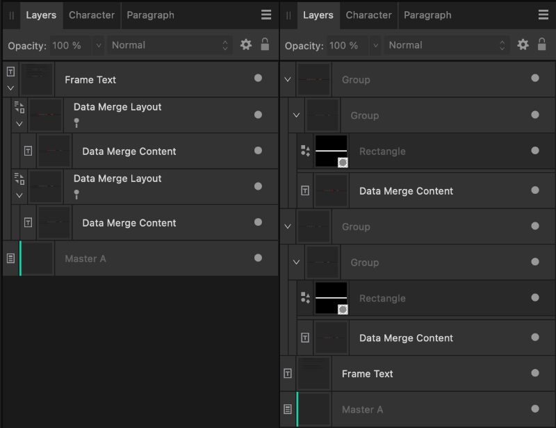The image size is (556, 428).
Task: Click text frame icon of right Frame Text layer
Action: coord(288,373)
